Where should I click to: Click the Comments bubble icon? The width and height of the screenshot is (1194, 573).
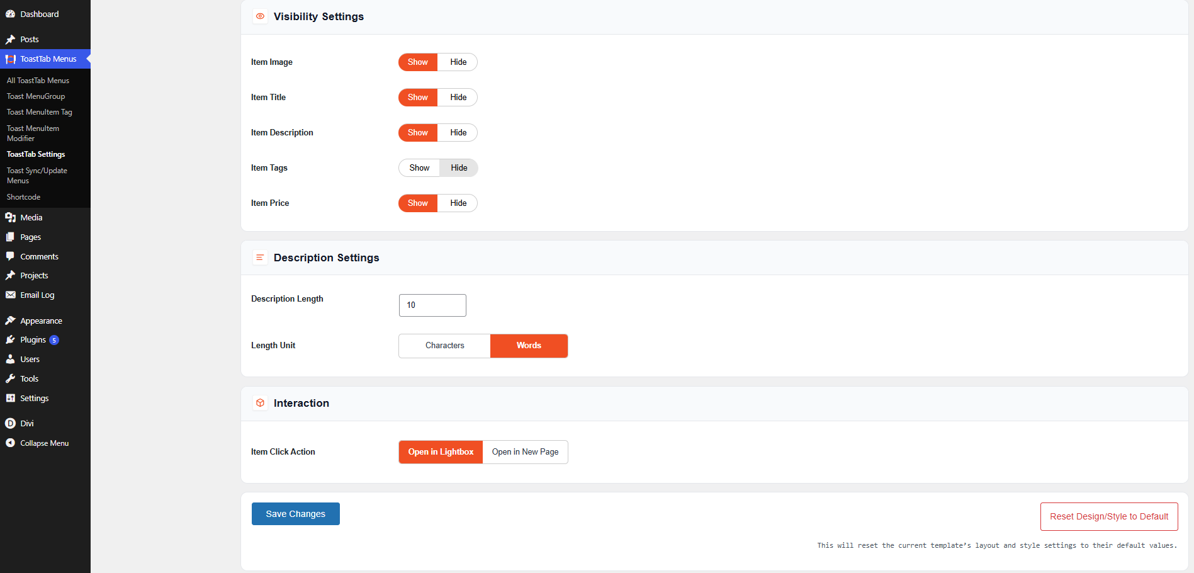pyautogui.click(x=10, y=256)
